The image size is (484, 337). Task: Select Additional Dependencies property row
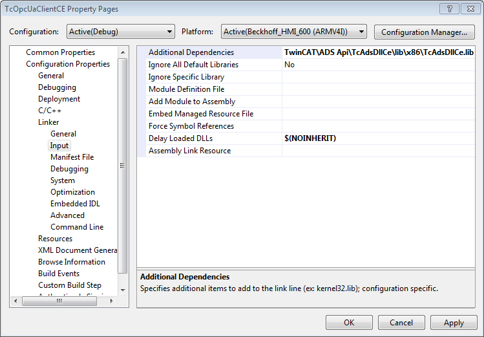pyautogui.click(x=215, y=52)
